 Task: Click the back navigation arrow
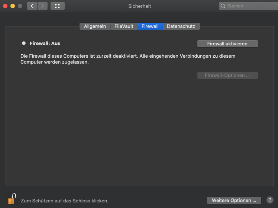pos(32,6)
